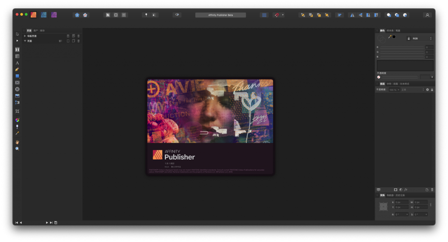Open the S shear dropdown

tap(426, 214)
